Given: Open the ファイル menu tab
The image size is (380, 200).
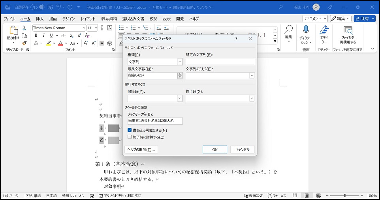Looking at the screenshot, I should tap(9, 19).
